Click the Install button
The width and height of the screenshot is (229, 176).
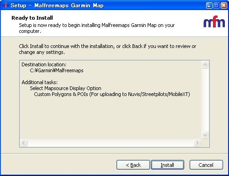click(167, 165)
